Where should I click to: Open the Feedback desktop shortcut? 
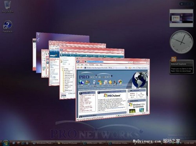pos(7,27)
